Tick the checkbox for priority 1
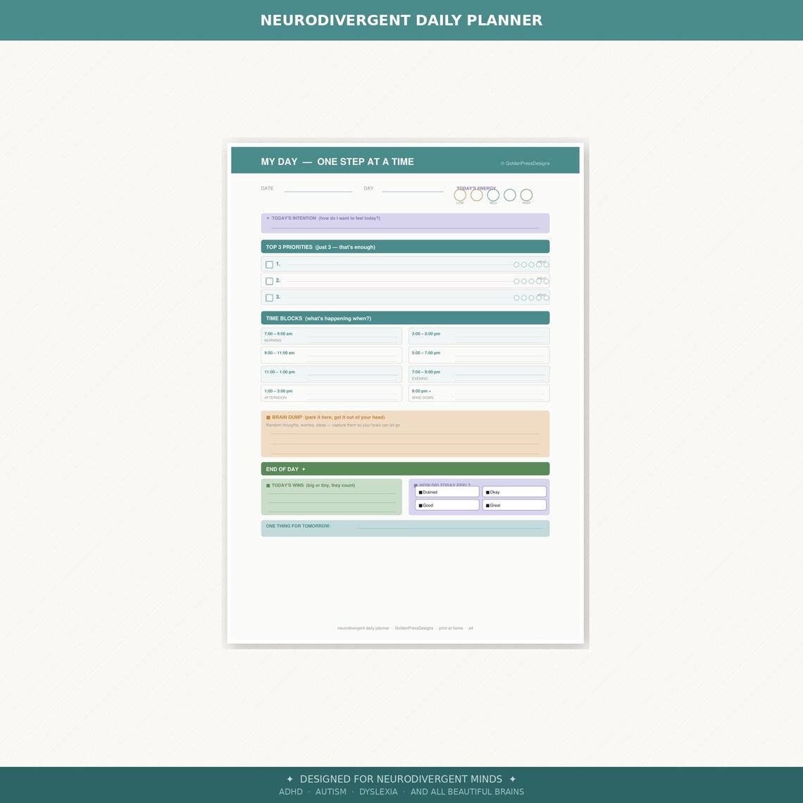Image resolution: width=803 pixels, height=803 pixels. coord(269,265)
